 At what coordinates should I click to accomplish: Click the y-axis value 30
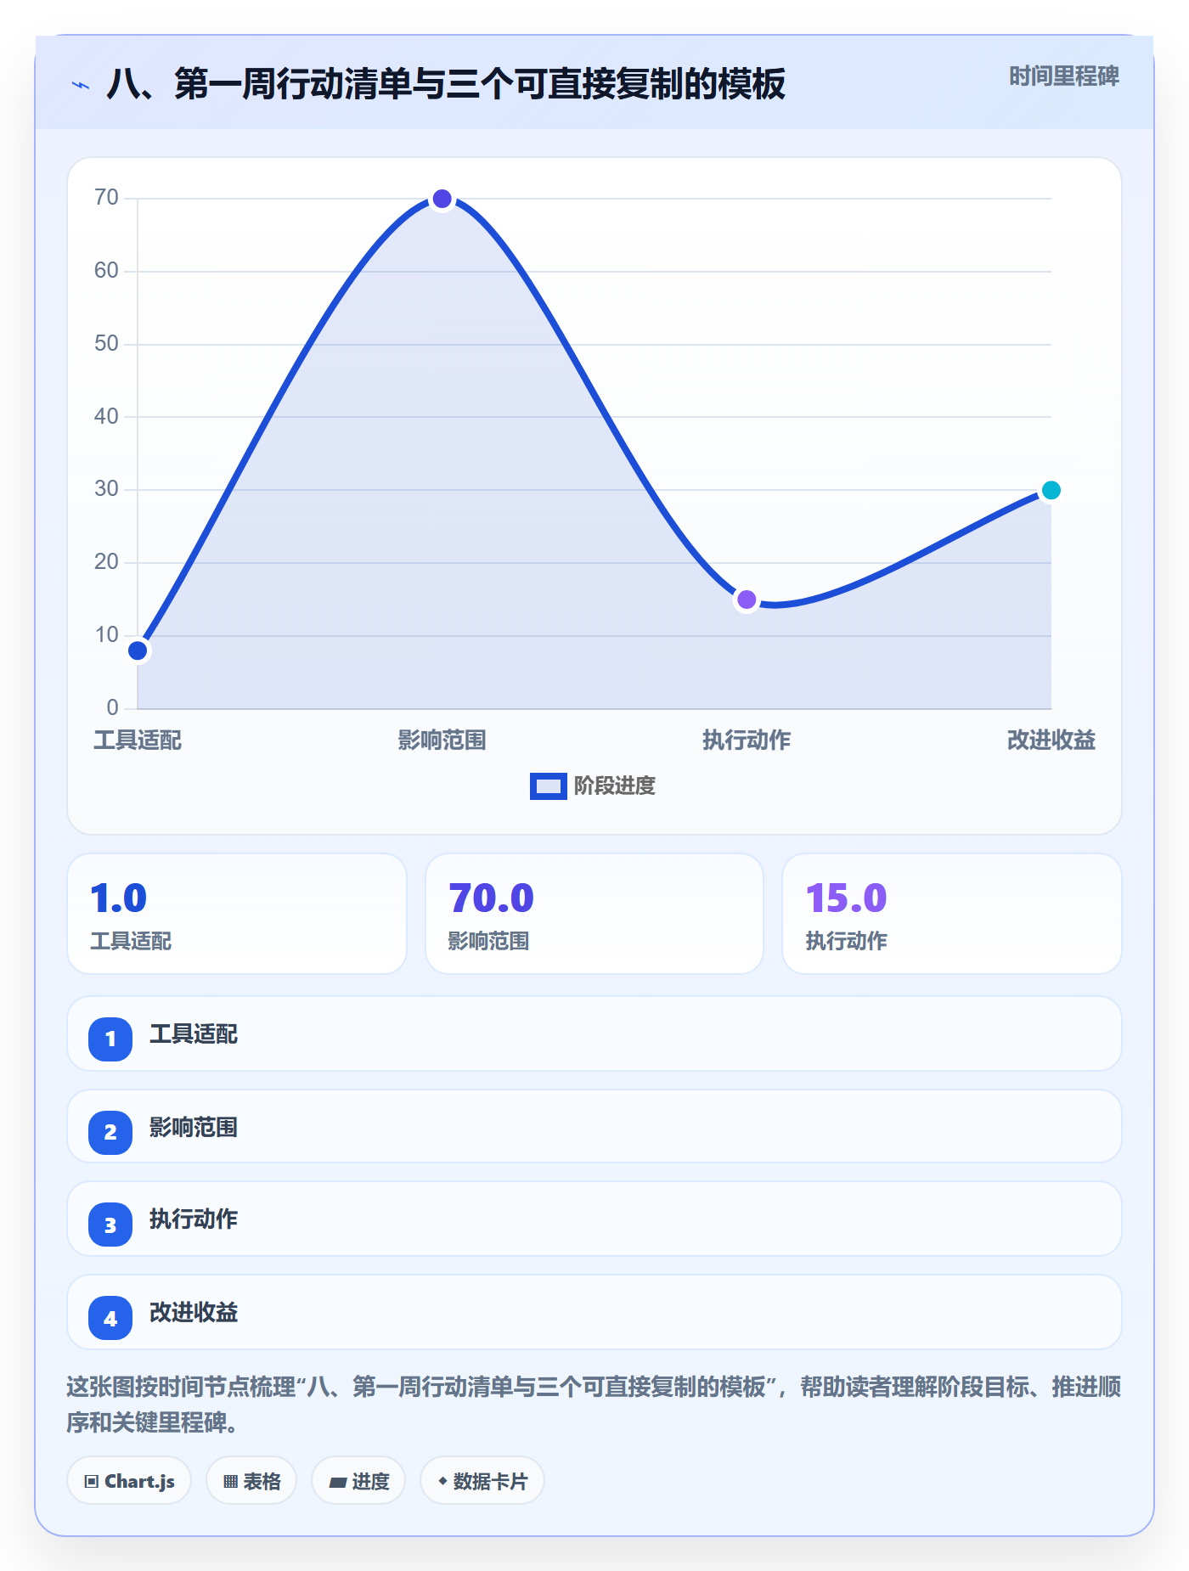106,489
